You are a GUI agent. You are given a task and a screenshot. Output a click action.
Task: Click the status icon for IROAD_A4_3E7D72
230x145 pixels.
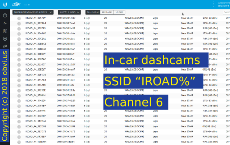pyautogui.click(x=19, y=132)
